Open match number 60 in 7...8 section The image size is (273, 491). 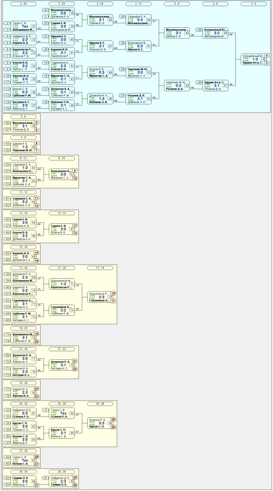point(34,147)
